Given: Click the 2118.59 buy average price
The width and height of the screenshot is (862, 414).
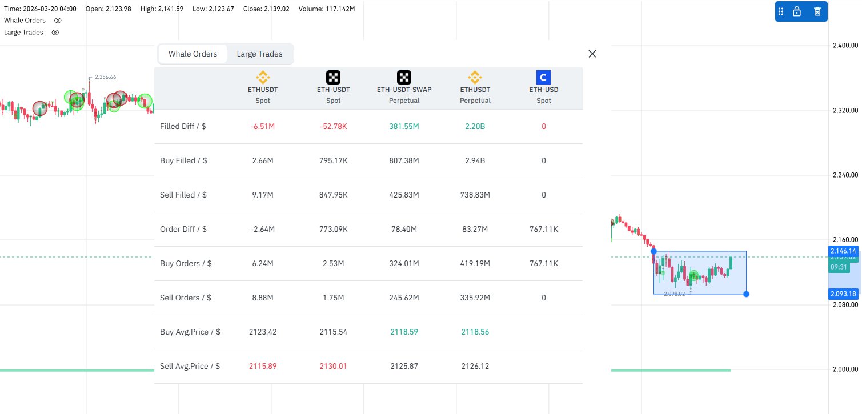Looking at the screenshot, I should [404, 332].
